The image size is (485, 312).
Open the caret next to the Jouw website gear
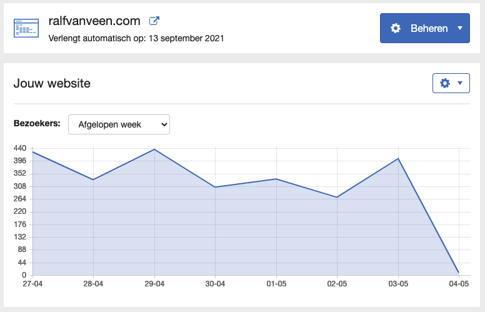point(460,83)
